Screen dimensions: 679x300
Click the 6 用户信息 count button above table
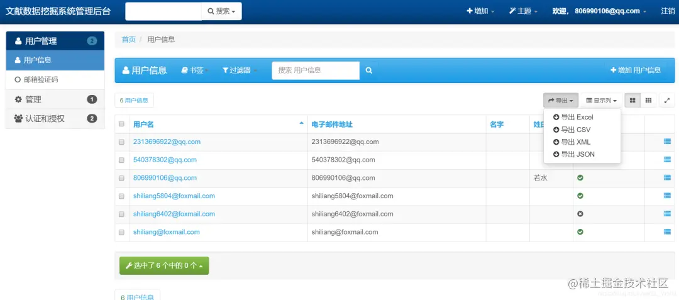(135, 101)
